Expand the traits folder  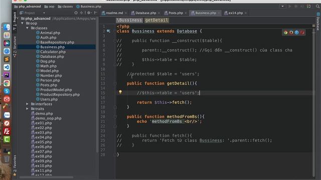pyautogui.click(x=27, y=108)
